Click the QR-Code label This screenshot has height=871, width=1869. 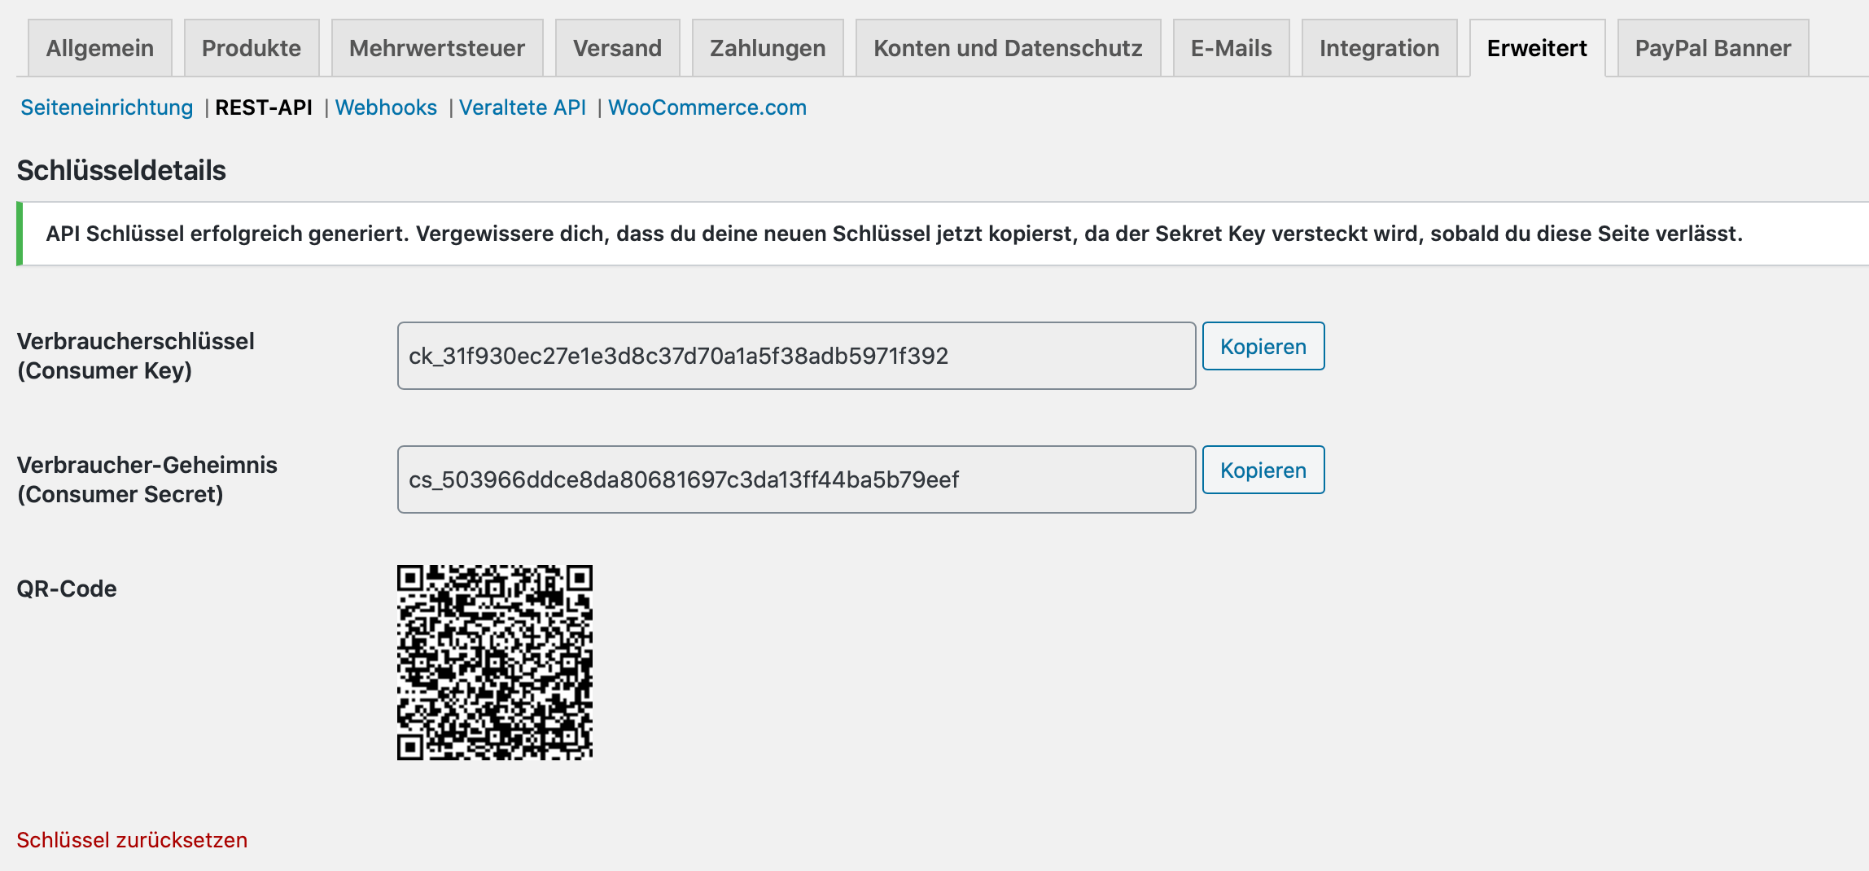coord(67,589)
